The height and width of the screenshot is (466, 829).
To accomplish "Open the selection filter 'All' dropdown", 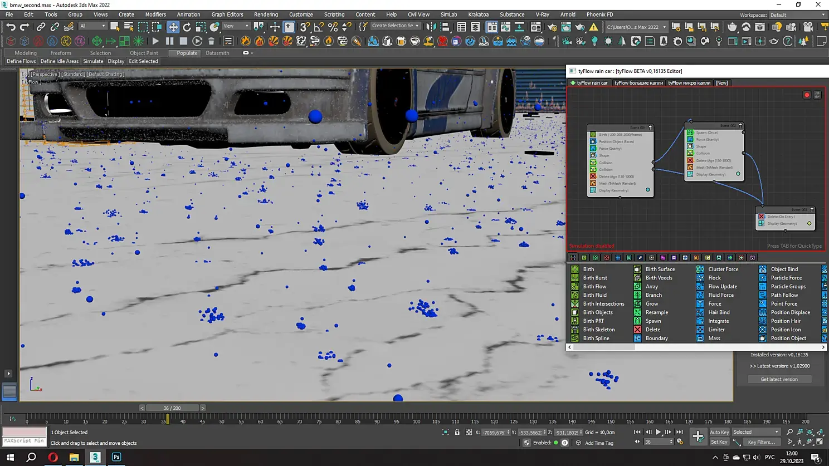I will pos(92,26).
